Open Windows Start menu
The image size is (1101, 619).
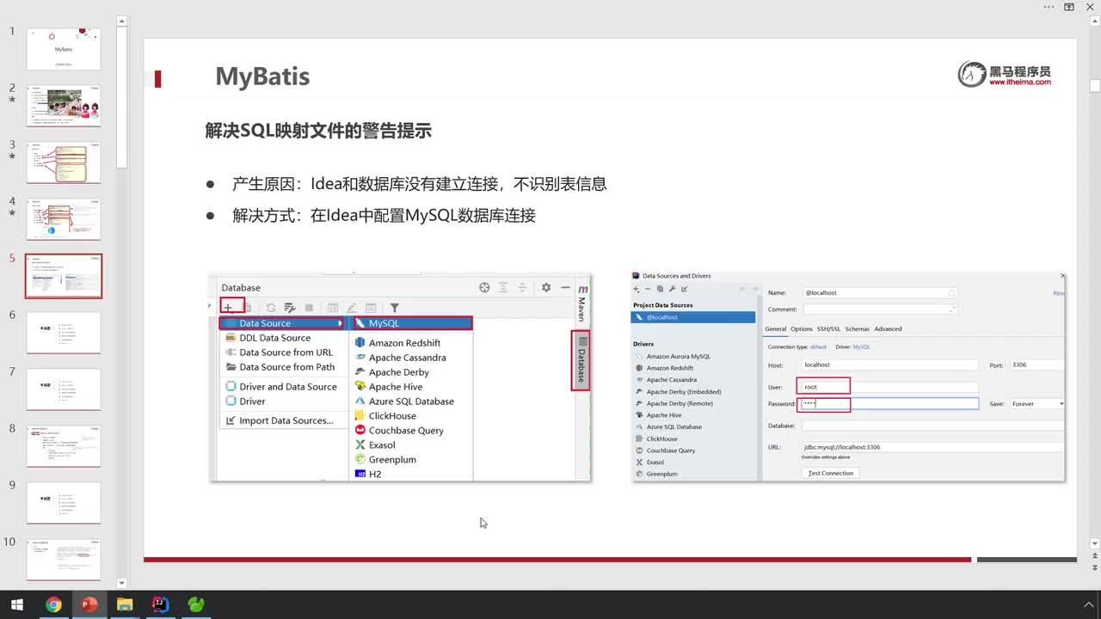pyautogui.click(x=17, y=604)
